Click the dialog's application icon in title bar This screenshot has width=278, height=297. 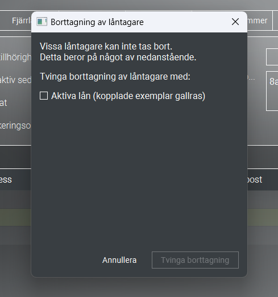[x=42, y=22]
